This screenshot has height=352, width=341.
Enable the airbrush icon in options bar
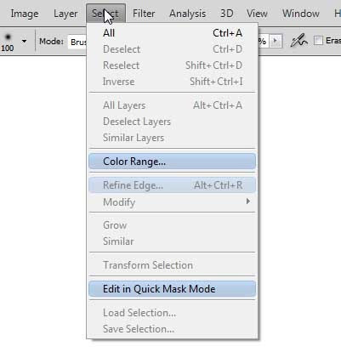298,41
